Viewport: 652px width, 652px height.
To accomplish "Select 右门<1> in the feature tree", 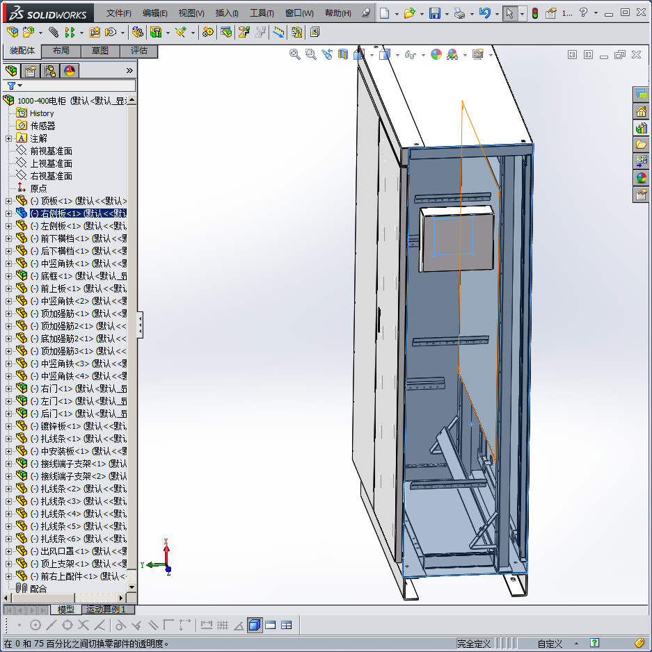I will click(x=56, y=389).
